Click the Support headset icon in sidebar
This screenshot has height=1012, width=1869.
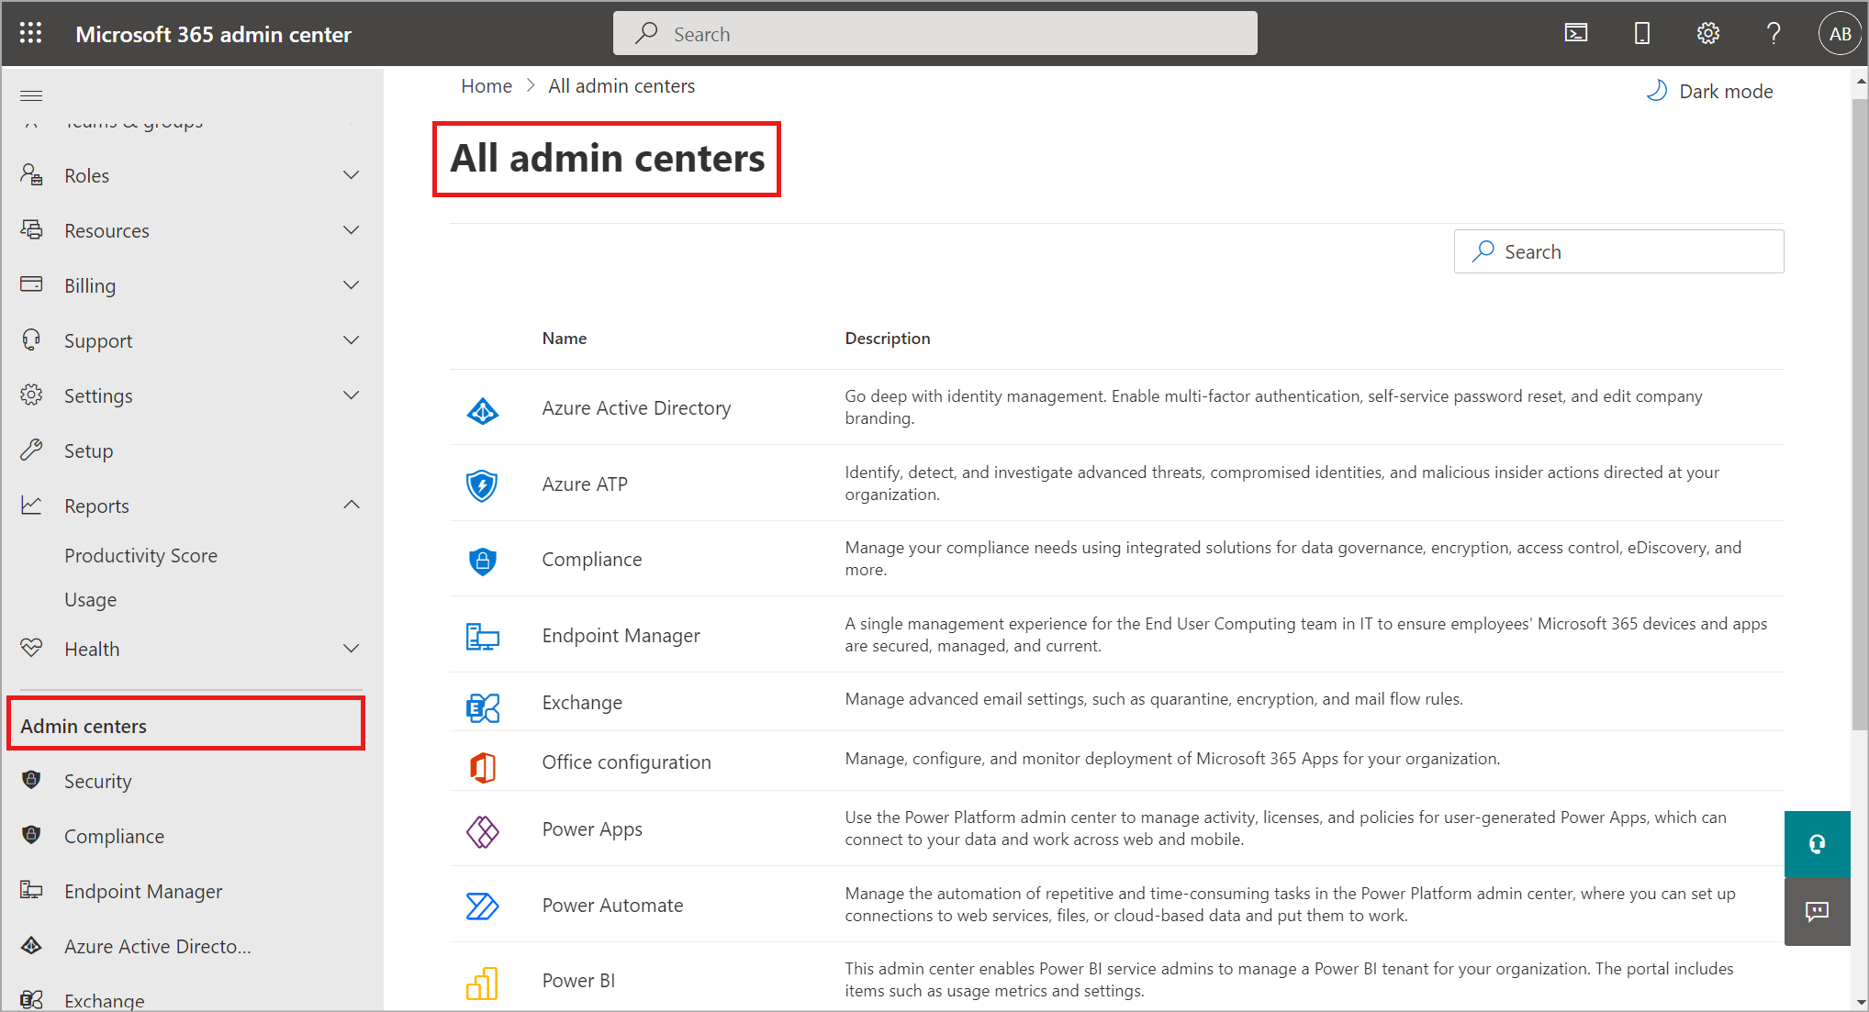[31, 339]
